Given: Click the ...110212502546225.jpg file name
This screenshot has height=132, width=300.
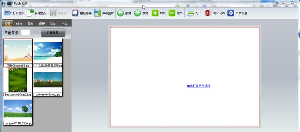Looking at the screenshot, I should (x=48, y=66).
